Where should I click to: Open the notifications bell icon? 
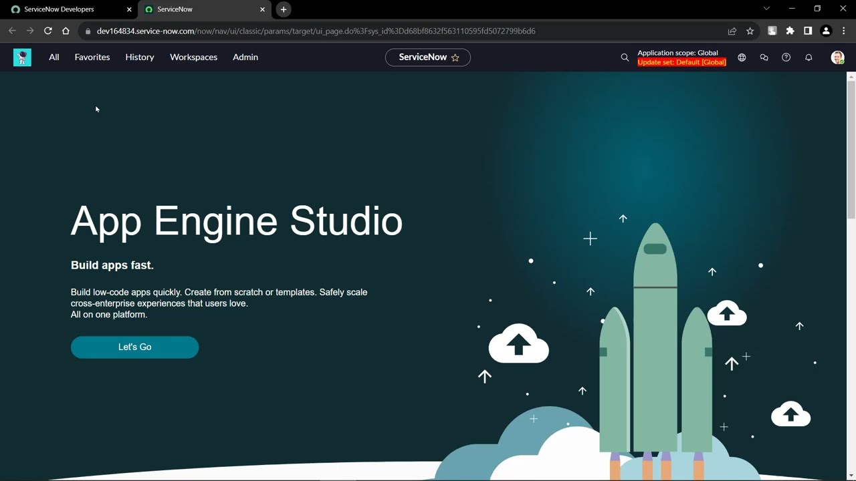pos(809,57)
